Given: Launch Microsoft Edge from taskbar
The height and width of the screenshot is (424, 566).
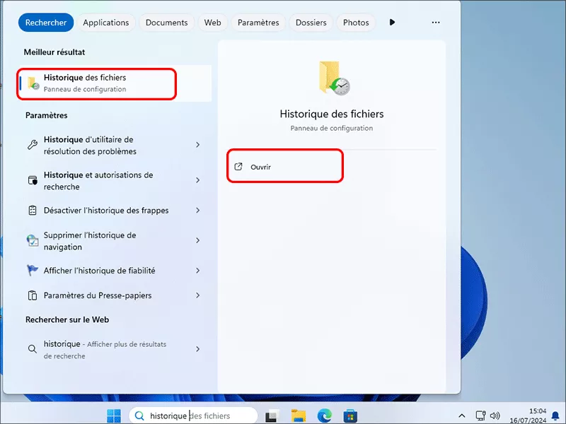Looking at the screenshot, I should point(324,416).
